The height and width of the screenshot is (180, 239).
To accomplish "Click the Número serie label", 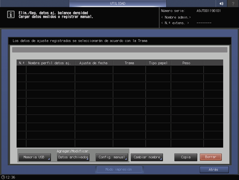I will [x=173, y=11].
